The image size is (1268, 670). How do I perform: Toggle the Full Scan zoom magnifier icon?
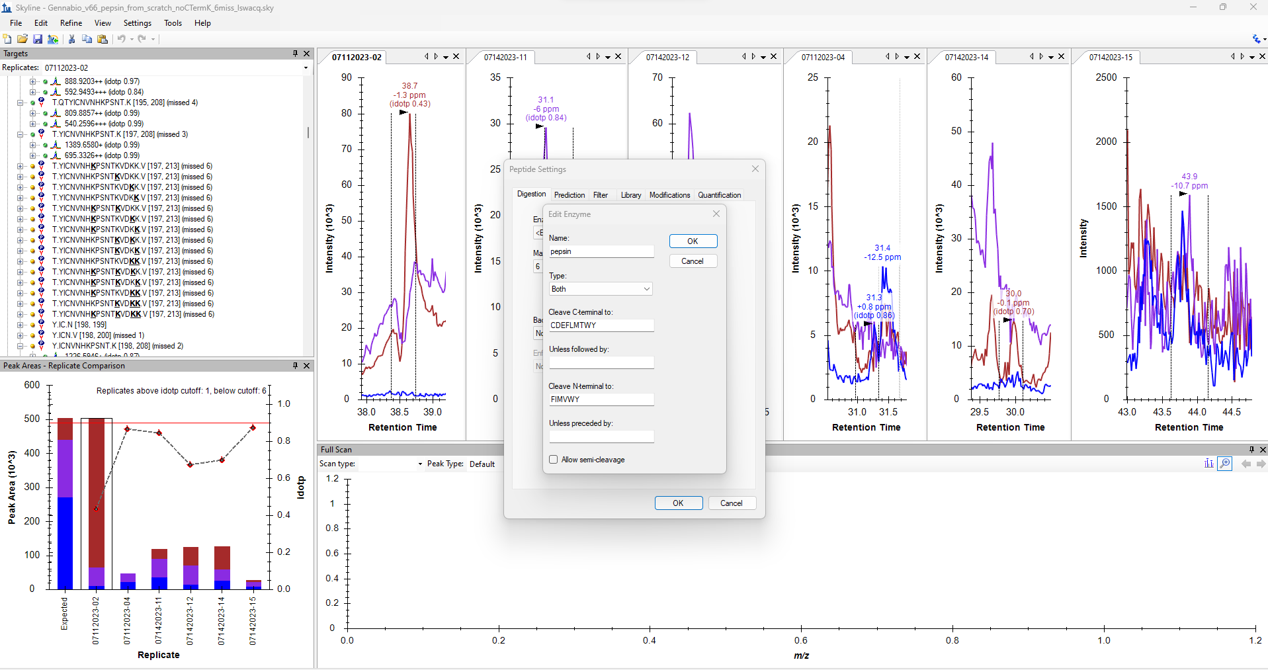click(1225, 464)
